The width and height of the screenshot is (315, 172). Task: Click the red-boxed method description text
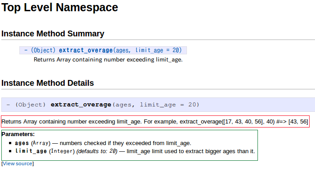[x=155, y=122]
